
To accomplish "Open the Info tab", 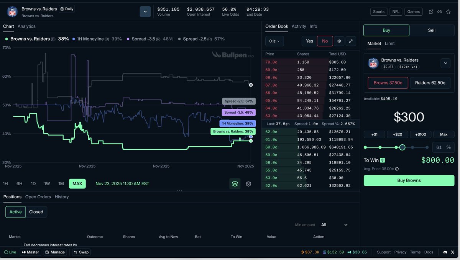I will click(313, 26).
